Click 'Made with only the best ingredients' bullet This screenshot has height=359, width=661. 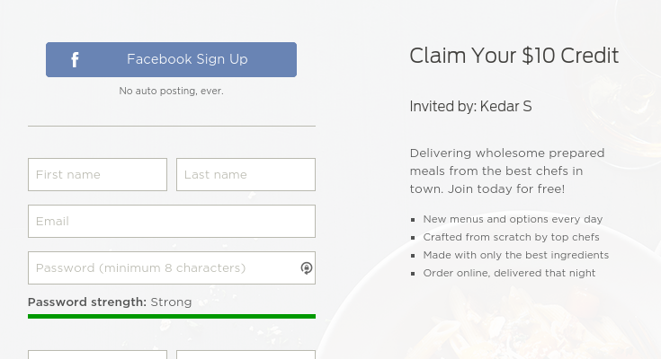515,255
